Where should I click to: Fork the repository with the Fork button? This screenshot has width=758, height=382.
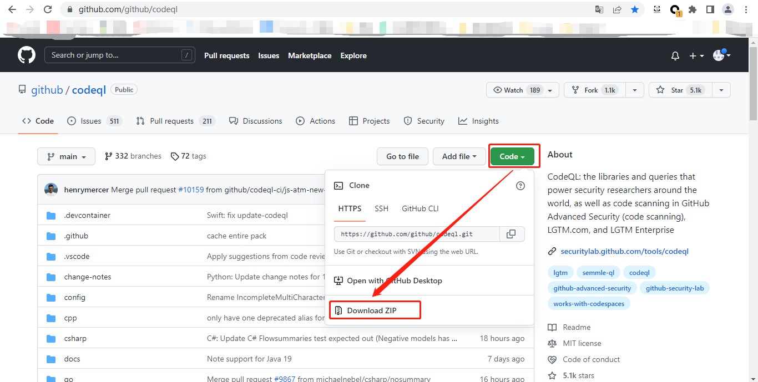pos(595,90)
